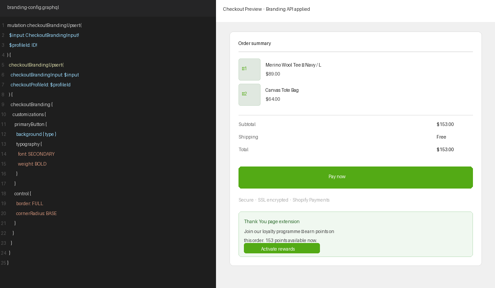This screenshot has height=288, width=495.
Task: Click the Subtotal label
Action: coord(247,124)
